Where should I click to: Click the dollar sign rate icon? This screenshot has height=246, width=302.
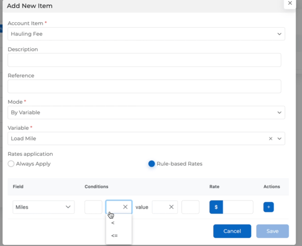(x=216, y=207)
